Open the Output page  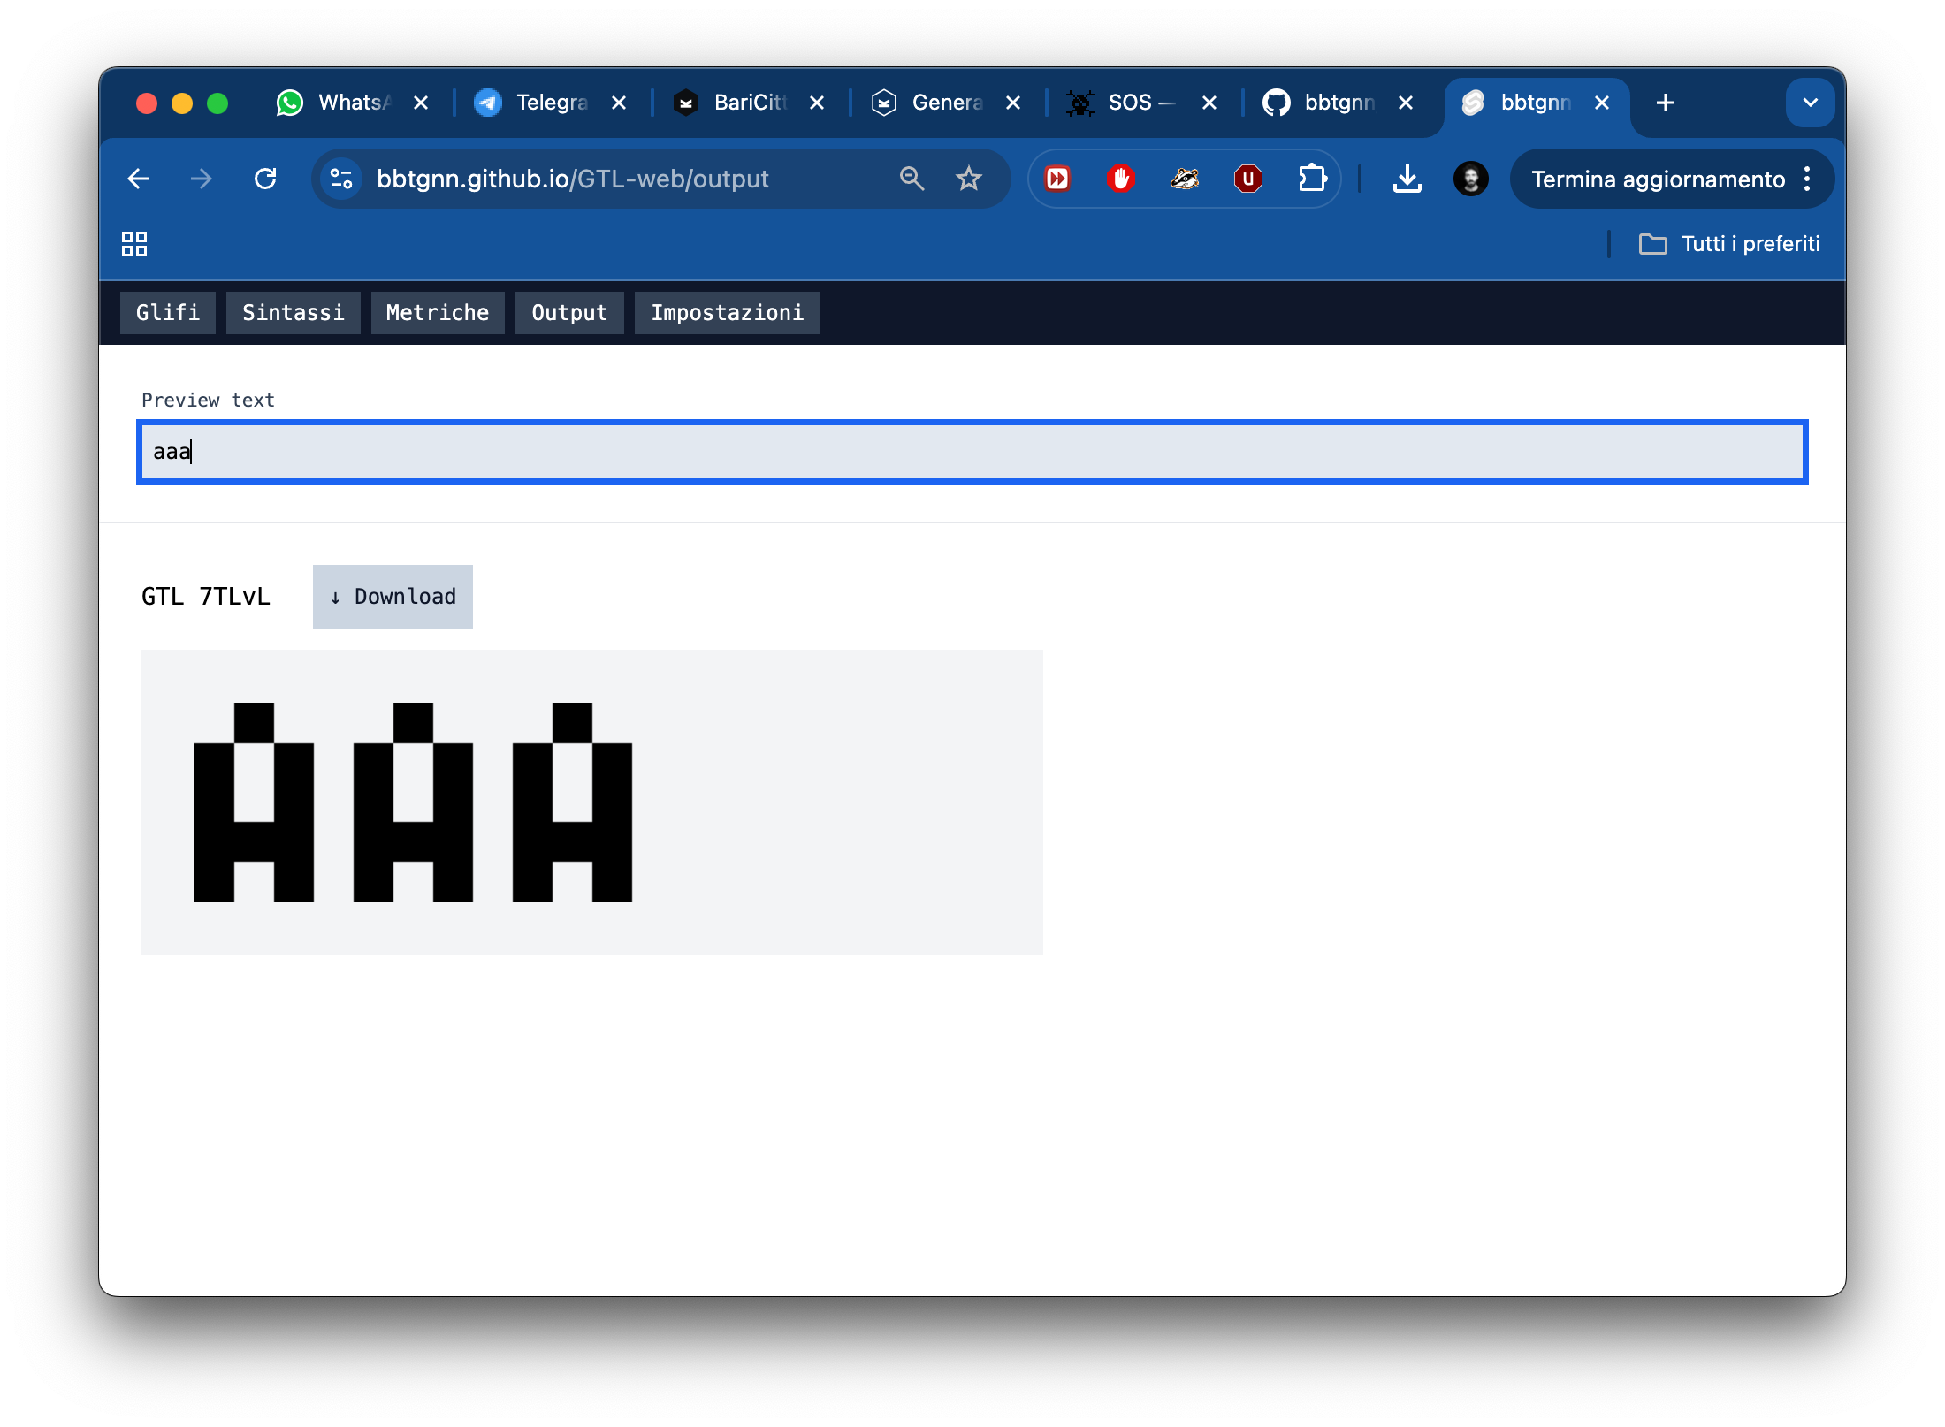click(569, 313)
